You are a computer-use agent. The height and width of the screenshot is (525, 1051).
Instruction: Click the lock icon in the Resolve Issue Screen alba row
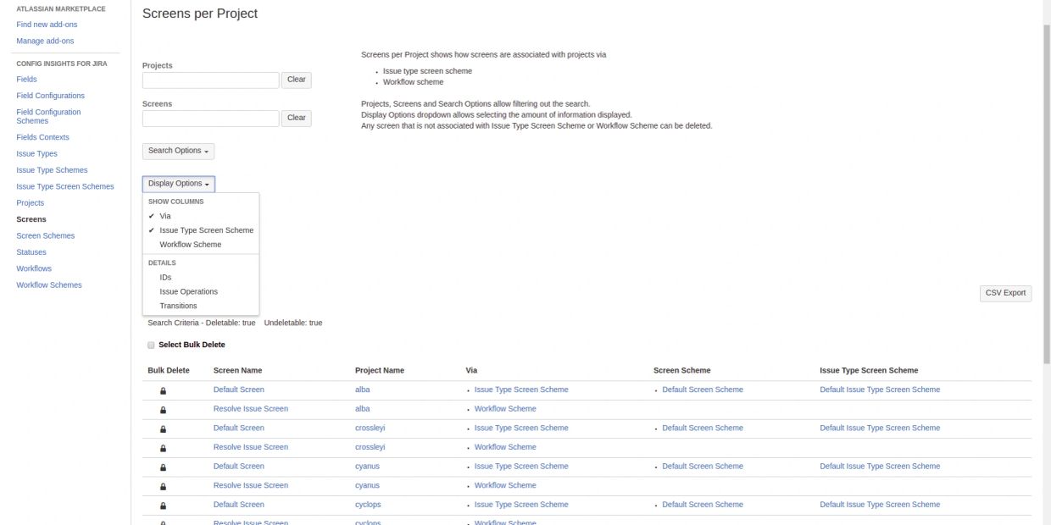(163, 410)
